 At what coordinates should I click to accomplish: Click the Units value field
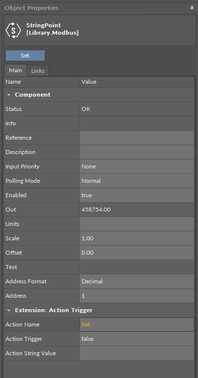137,224
